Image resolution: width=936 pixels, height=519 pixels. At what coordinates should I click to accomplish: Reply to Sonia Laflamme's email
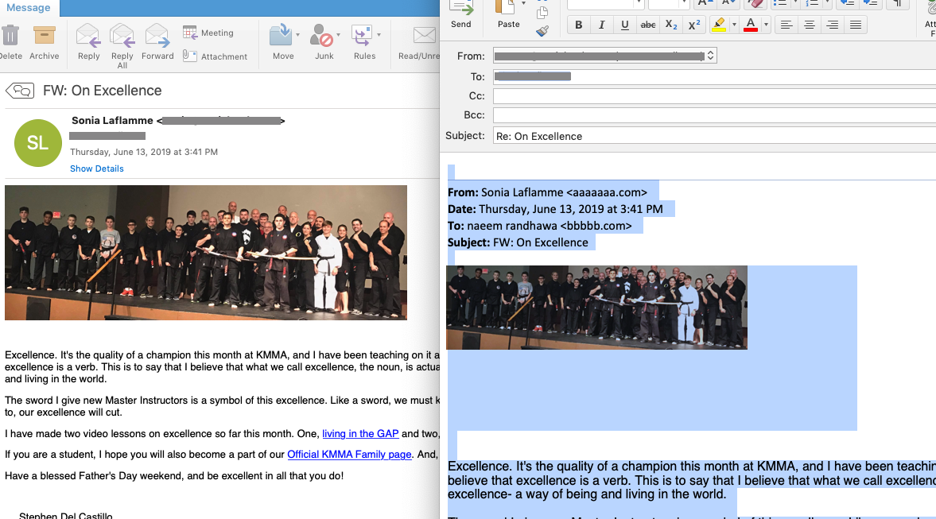click(x=88, y=41)
